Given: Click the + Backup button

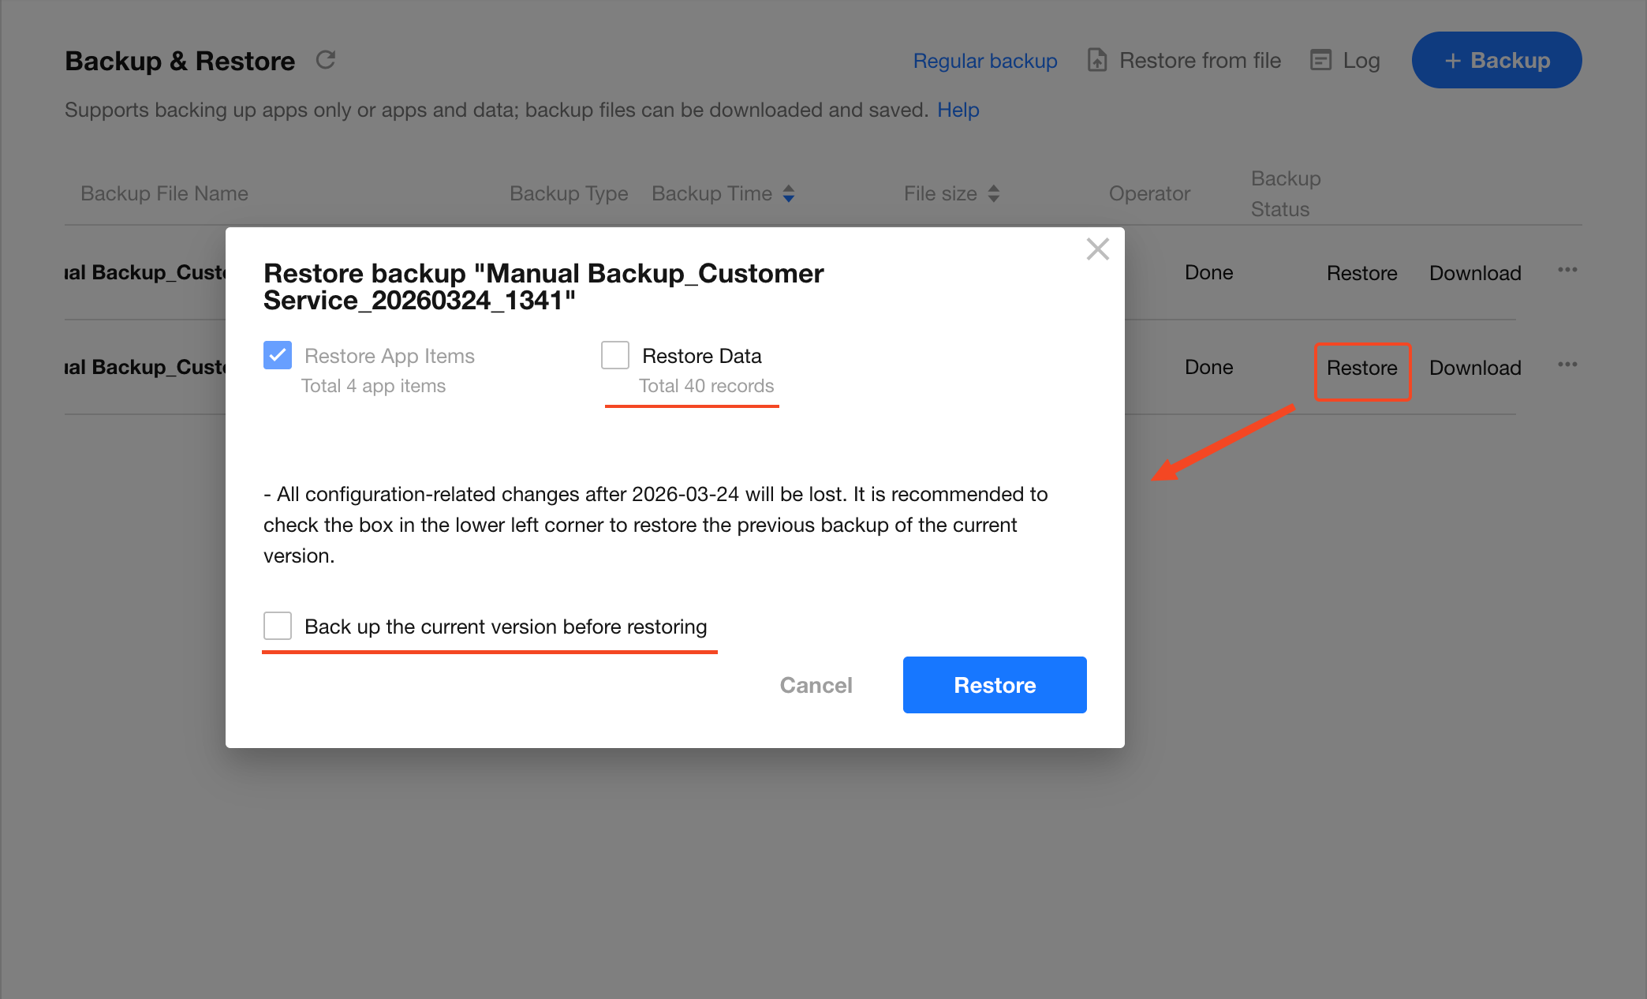Looking at the screenshot, I should 1496,60.
